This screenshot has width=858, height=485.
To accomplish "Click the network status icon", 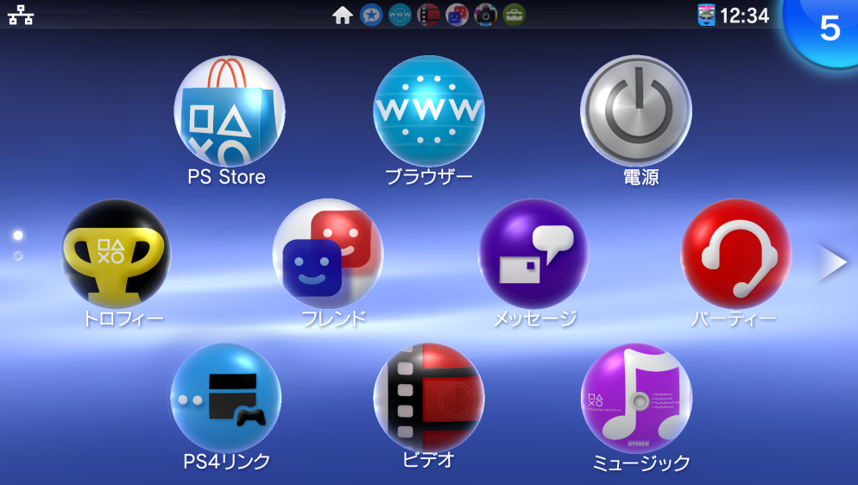I will (x=21, y=15).
